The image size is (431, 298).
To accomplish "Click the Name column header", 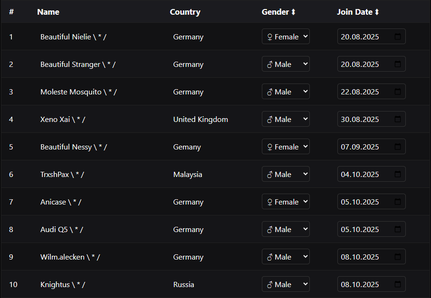I will [48, 12].
